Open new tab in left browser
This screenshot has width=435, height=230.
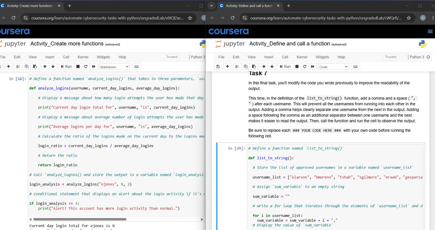[x=70, y=6]
